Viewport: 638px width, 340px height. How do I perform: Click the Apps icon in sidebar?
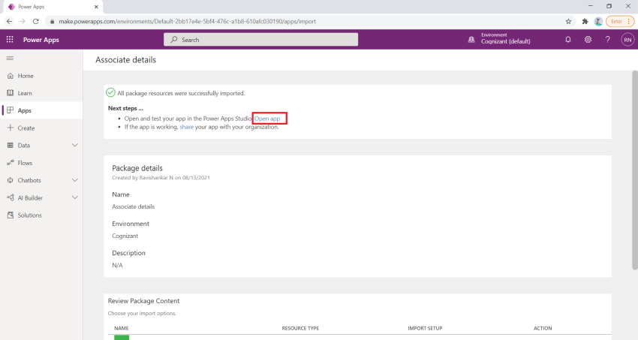pyautogui.click(x=11, y=110)
